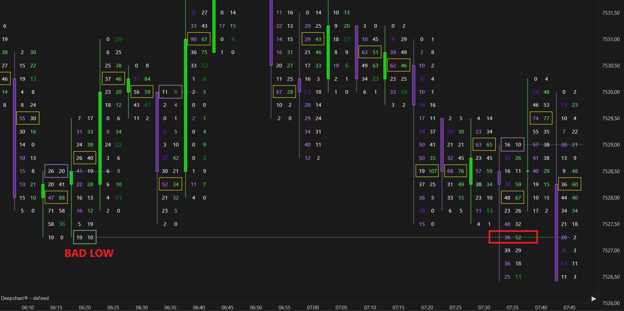Click the purple-boxed 11 6 cell
The height and width of the screenshot is (311, 624).
(x=170, y=92)
